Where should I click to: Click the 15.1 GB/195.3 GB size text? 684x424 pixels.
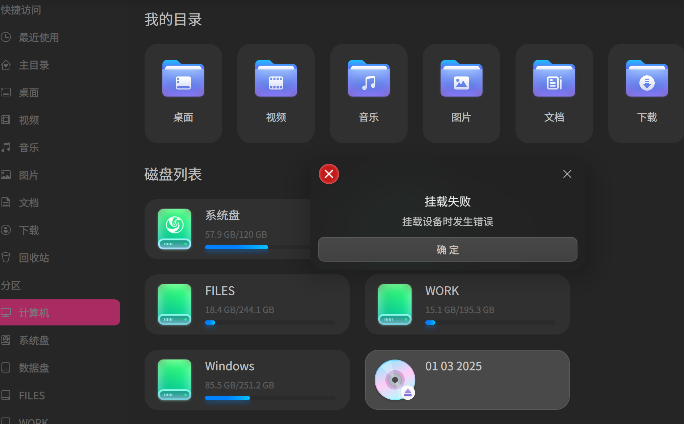coord(460,310)
